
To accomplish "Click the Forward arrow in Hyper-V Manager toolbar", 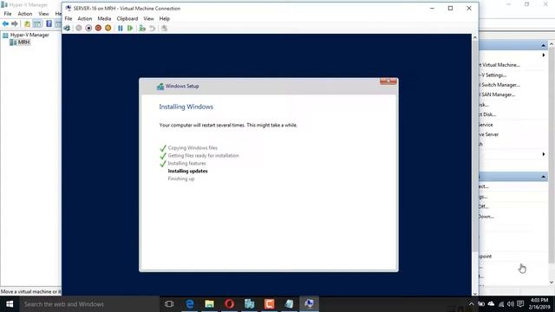I will [x=15, y=23].
